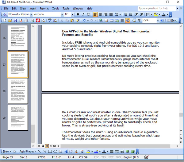Viewport: 184px width, 162px height.
Task: Click Increase Indent icon
Action: click(x=141, y=14)
